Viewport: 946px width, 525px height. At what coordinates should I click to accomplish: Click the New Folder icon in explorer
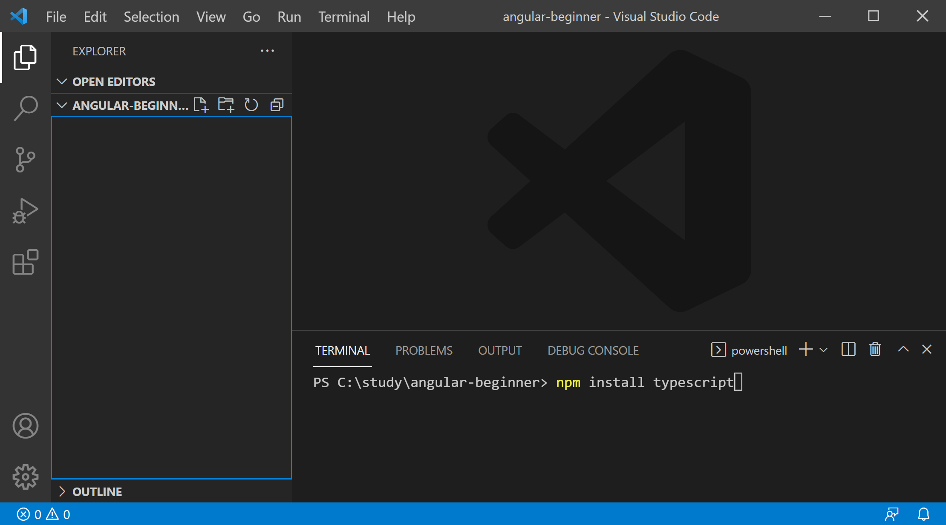point(226,105)
